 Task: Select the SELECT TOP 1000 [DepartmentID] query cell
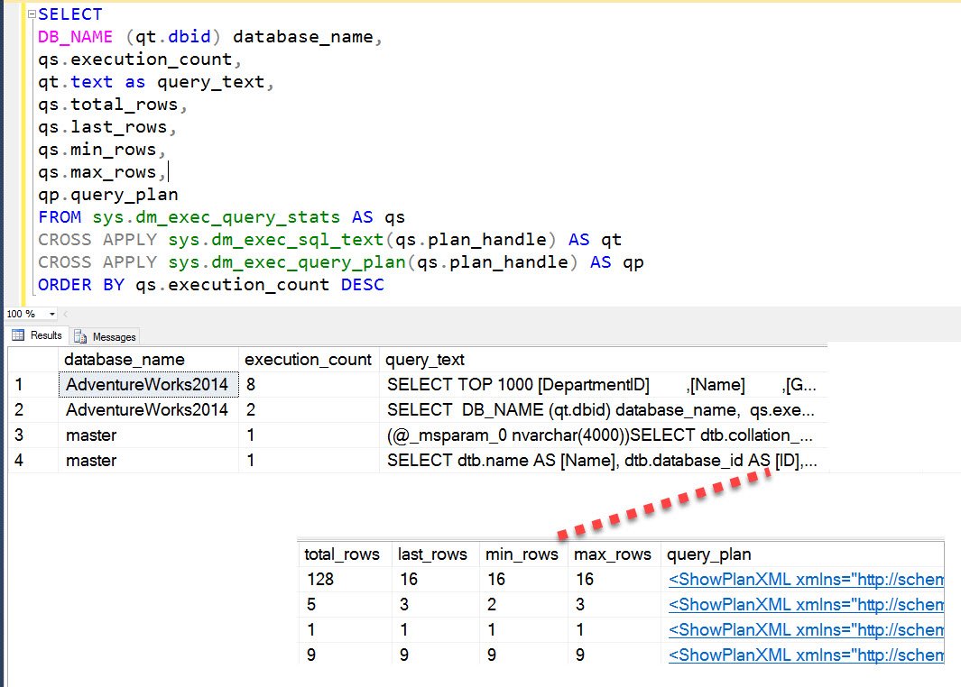[603, 385]
